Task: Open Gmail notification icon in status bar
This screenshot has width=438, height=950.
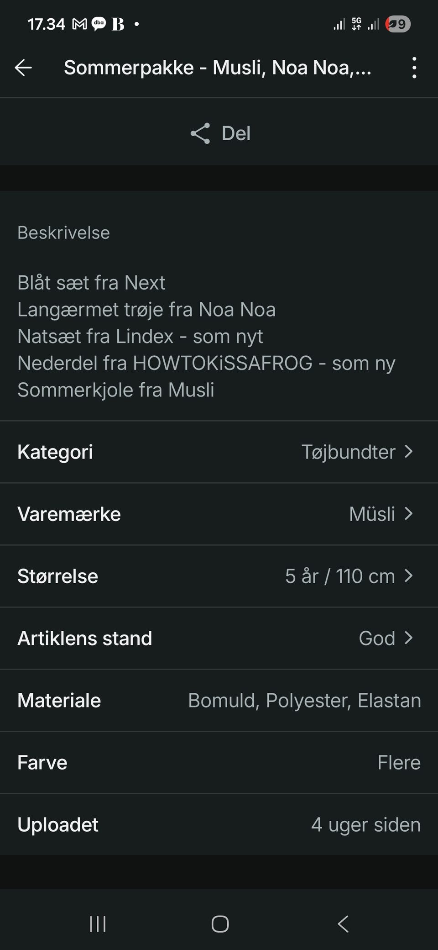Action: tap(79, 24)
